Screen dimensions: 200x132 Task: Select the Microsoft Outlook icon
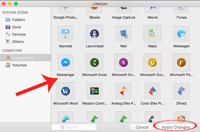coord(152,62)
